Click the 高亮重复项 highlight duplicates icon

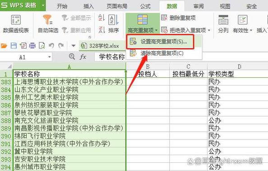(143, 19)
